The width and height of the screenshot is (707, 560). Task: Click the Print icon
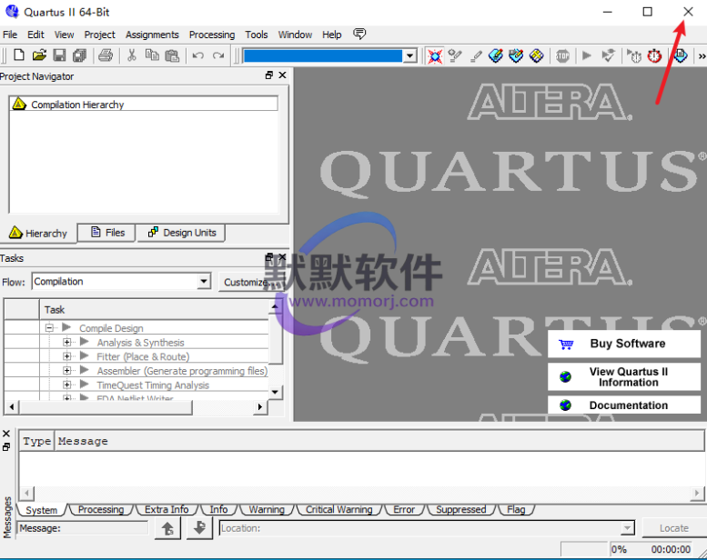click(106, 55)
